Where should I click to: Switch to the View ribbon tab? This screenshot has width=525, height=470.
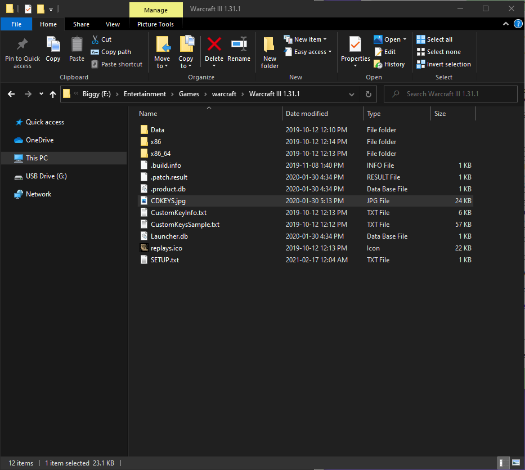point(113,24)
